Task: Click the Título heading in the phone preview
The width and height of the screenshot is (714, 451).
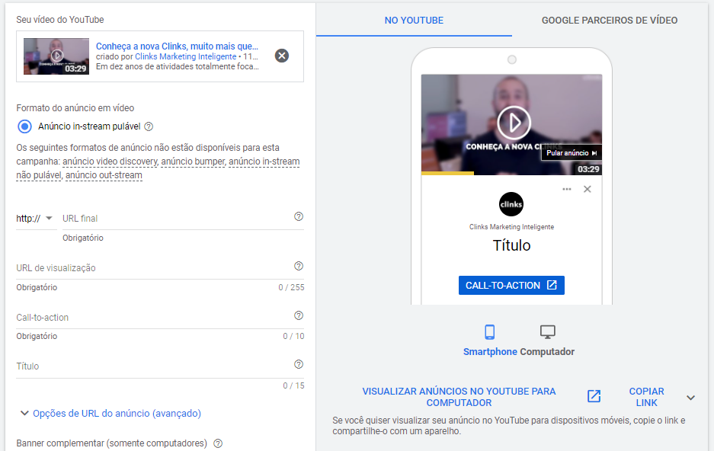Action: pyautogui.click(x=511, y=245)
